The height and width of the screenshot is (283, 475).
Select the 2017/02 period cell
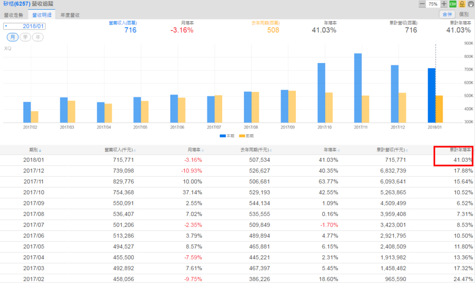tap(33, 279)
